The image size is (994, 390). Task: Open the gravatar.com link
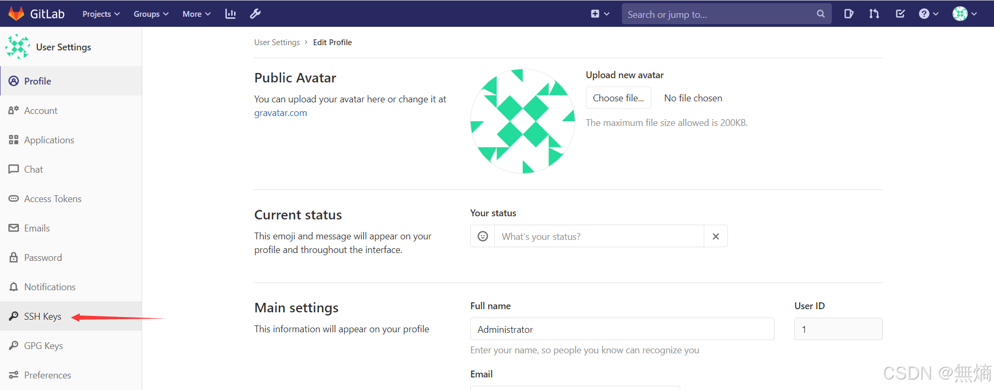coord(280,113)
